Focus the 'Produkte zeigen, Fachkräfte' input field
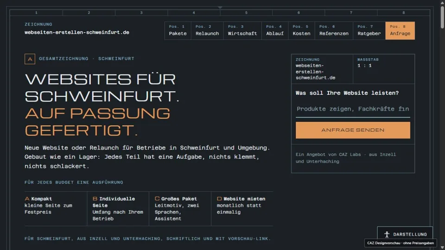Viewport: 445px width, 250px height. pos(353,109)
